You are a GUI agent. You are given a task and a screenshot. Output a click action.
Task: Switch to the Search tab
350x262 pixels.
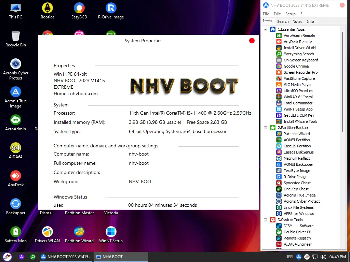click(x=283, y=21)
